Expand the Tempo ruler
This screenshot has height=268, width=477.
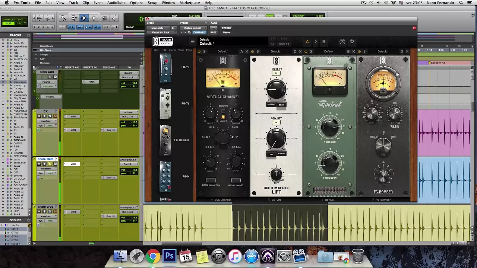tap(36, 54)
